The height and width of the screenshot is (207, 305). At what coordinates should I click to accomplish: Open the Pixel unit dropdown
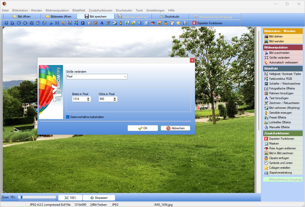(97, 76)
